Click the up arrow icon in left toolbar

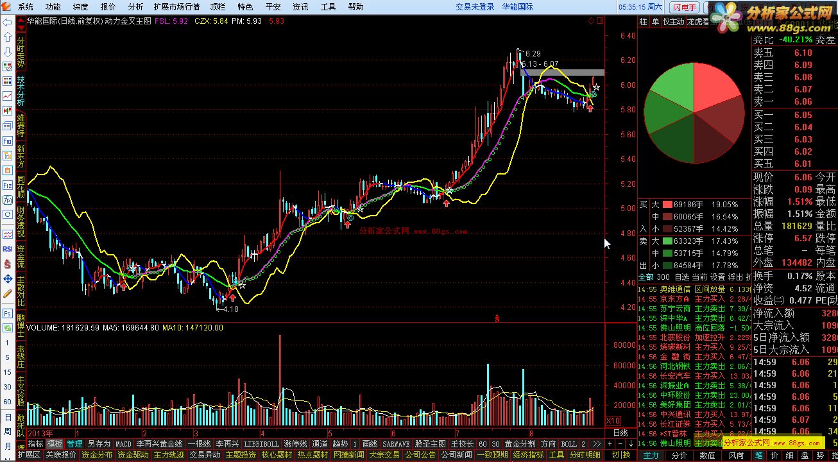point(7,37)
